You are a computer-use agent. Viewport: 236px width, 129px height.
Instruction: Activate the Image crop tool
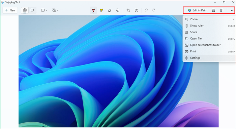point(128,10)
